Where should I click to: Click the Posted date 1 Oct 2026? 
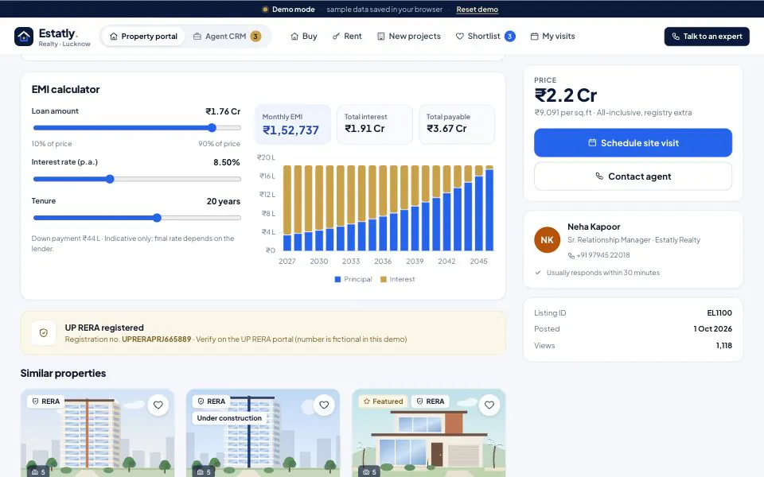pyautogui.click(x=712, y=329)
